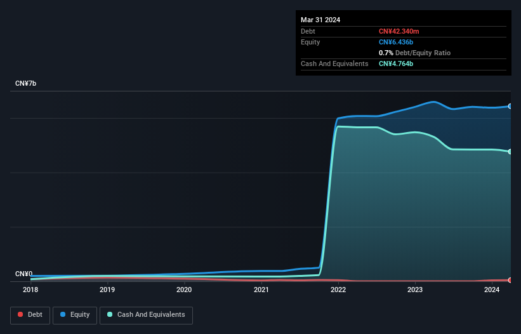
Task: Click the CN¥6.436b equity value
Action: click(x=396, y=42)
